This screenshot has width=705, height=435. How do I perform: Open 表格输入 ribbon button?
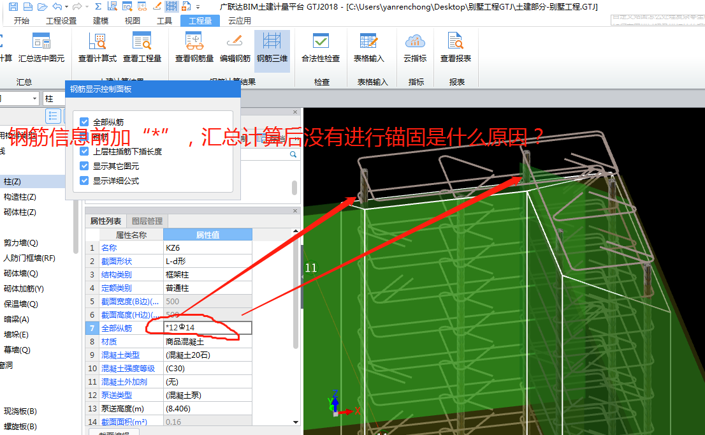pos(368,48)
